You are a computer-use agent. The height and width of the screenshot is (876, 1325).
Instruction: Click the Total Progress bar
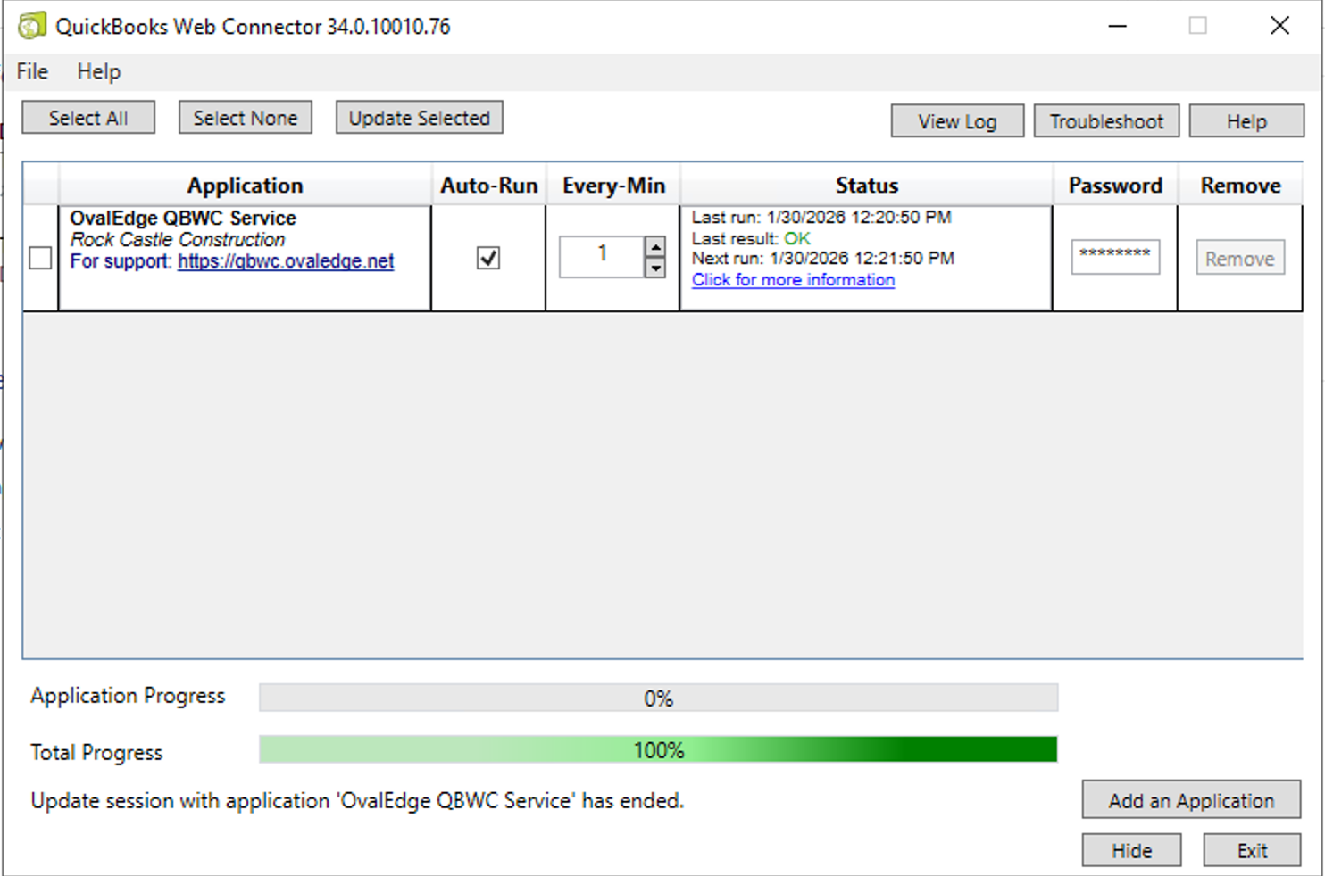tap(658, 749)
